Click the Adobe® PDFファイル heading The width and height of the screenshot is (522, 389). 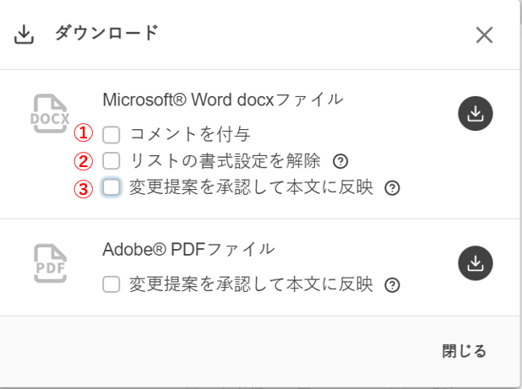click(x=188, y=248)
